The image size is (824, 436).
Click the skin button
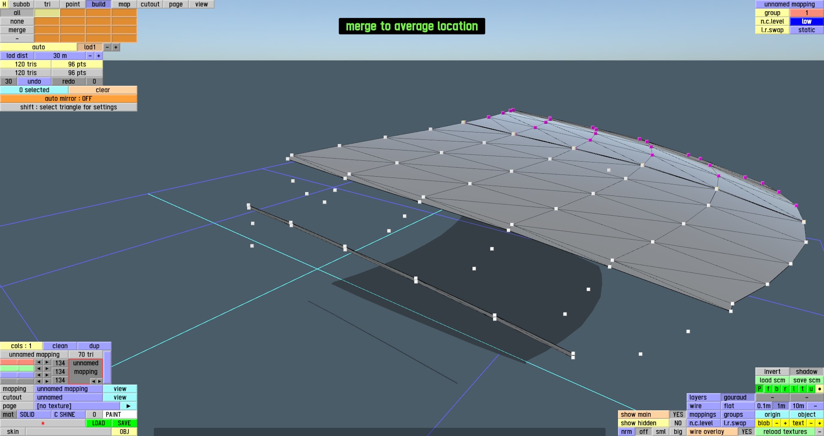pos(13,432)
